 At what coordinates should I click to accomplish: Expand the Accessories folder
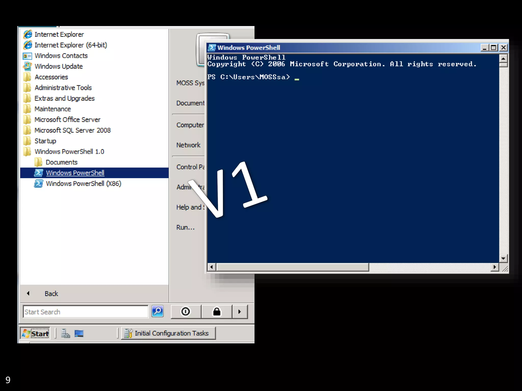click(x=51, y=77)
